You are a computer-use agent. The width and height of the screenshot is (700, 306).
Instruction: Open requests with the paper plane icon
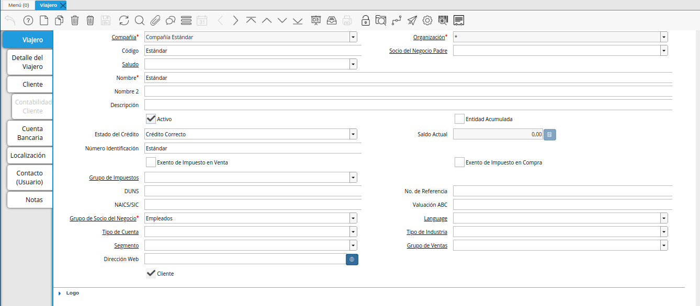pyautogui.click(x=412, y=20)
